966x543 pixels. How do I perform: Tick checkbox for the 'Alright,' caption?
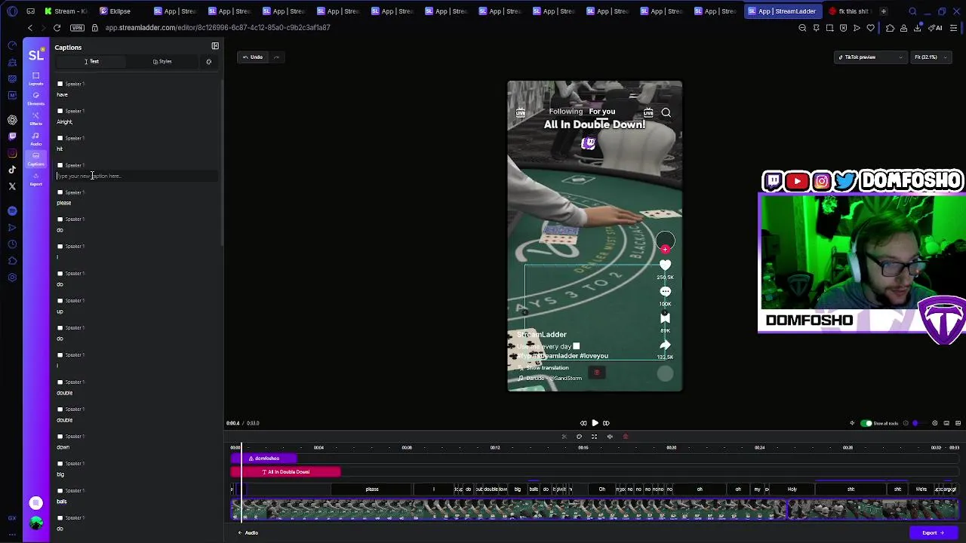60,111
